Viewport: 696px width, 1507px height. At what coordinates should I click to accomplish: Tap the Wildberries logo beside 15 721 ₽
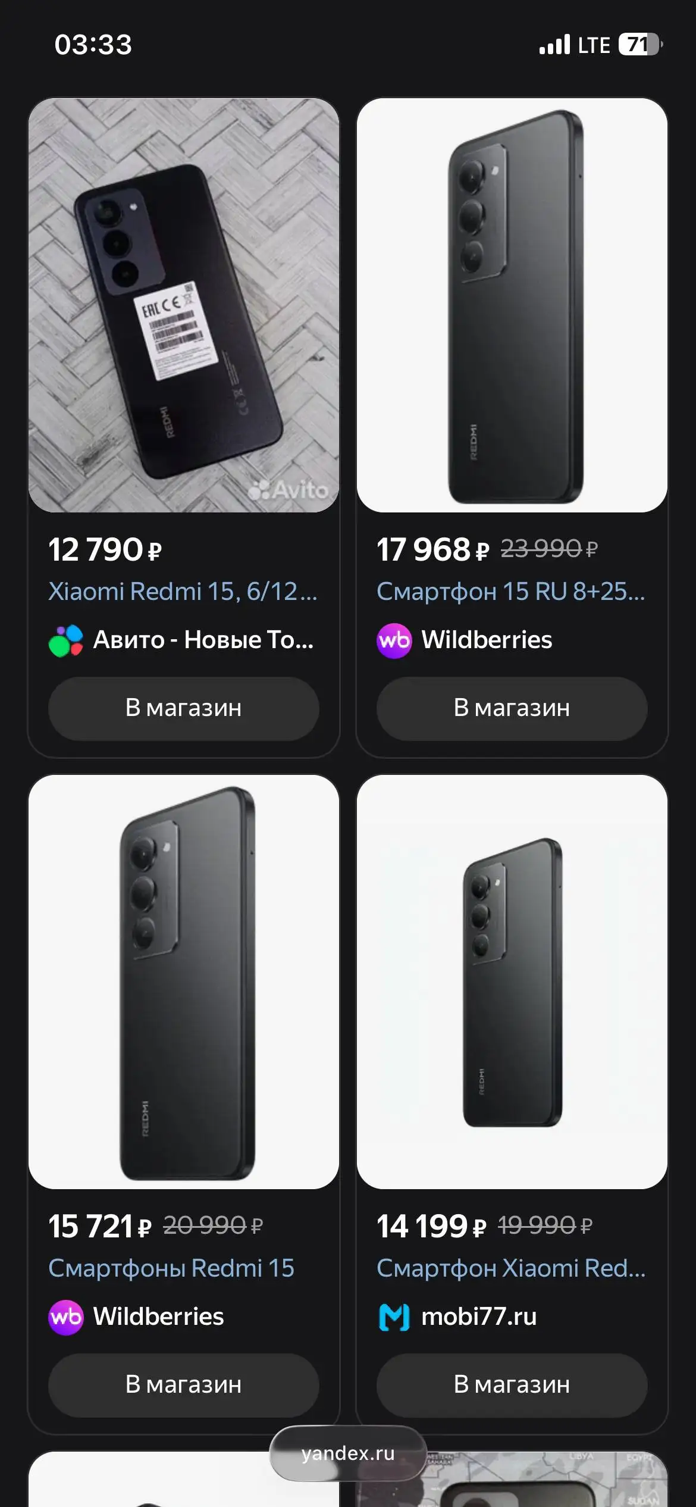point(66,1317)
